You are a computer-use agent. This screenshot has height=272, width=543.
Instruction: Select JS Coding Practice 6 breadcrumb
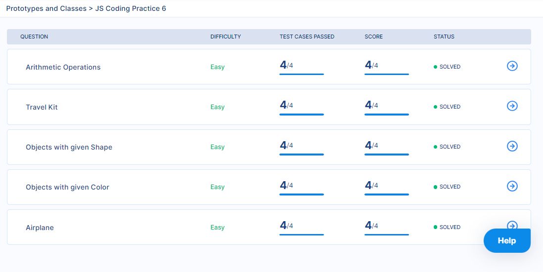[131, 9]
